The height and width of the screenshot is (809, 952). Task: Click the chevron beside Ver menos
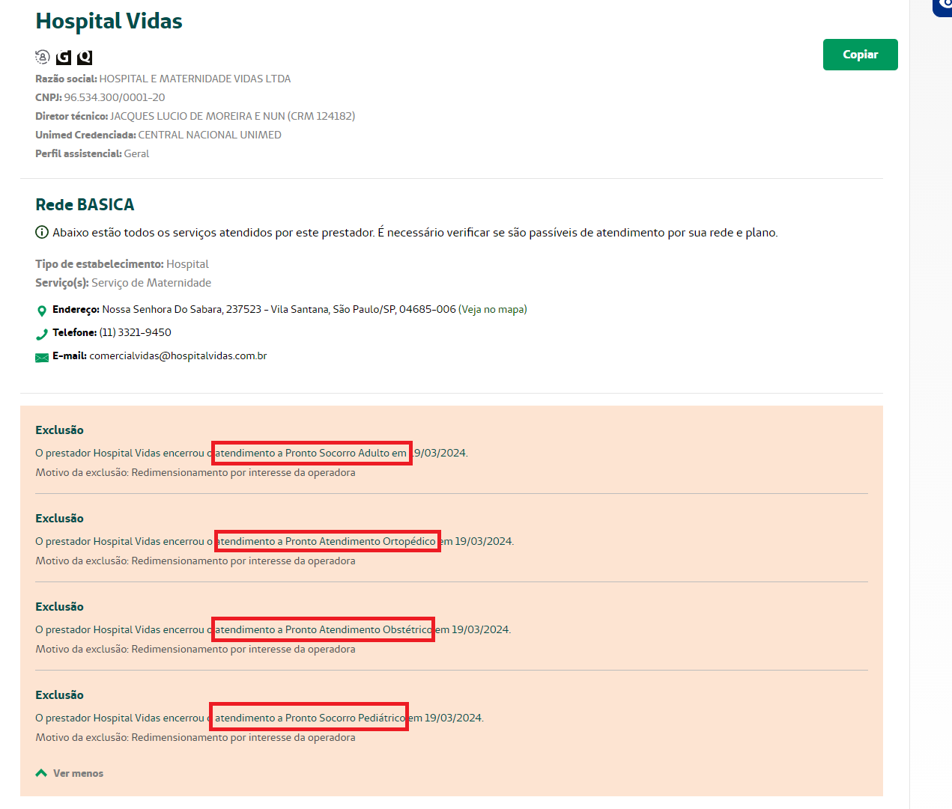41,773
